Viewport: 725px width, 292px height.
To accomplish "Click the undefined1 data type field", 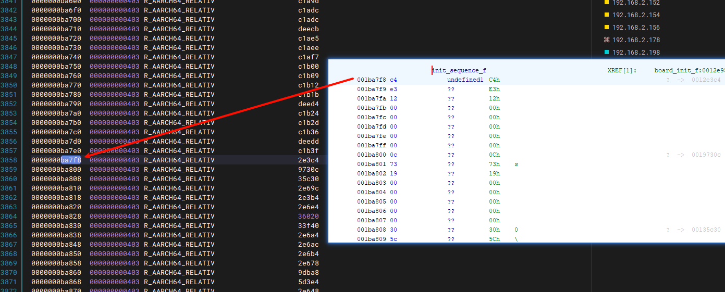I will point(465,80).
